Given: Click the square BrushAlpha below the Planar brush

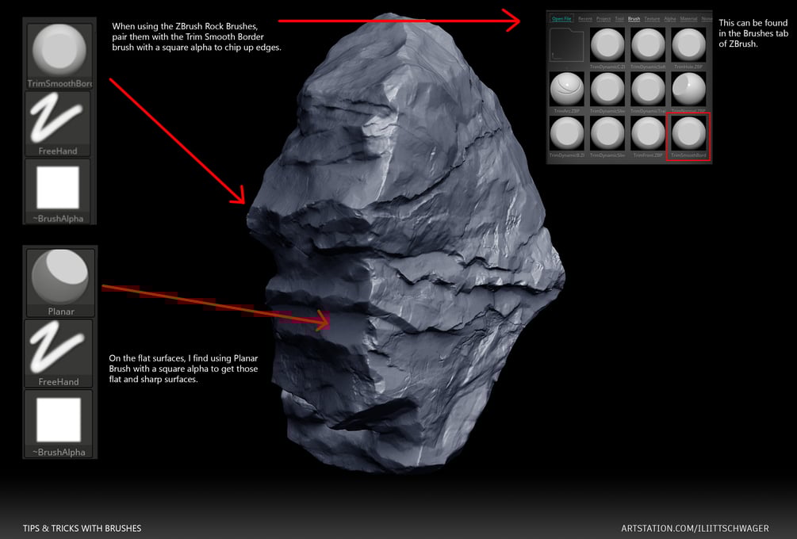Looking at the screenshot, I should pyautogui.click(x=59, y=424).
